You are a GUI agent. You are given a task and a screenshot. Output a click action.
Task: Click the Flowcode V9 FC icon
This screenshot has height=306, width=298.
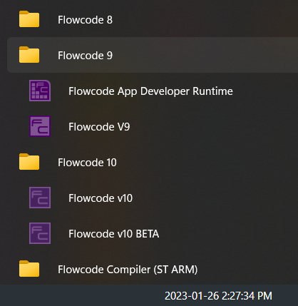[40, 126]
